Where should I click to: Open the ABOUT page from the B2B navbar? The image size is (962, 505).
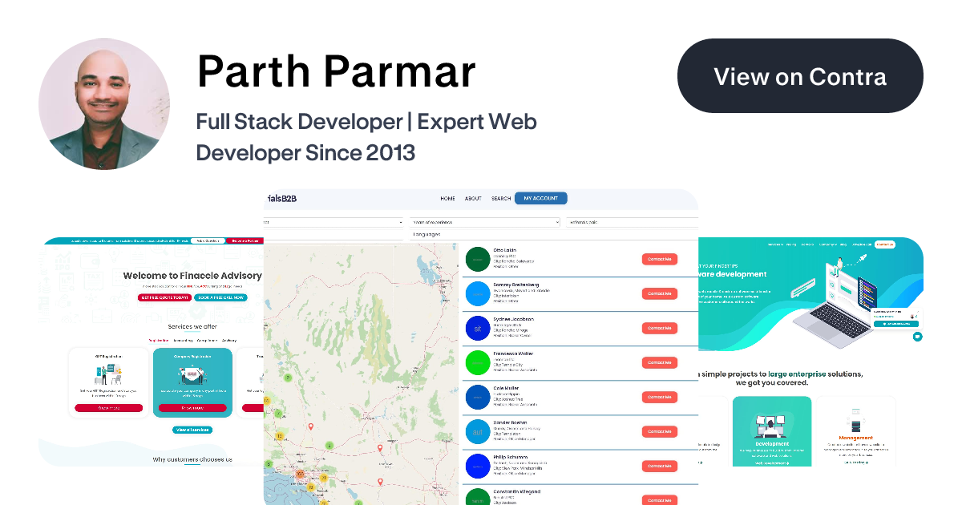point(472,198)
